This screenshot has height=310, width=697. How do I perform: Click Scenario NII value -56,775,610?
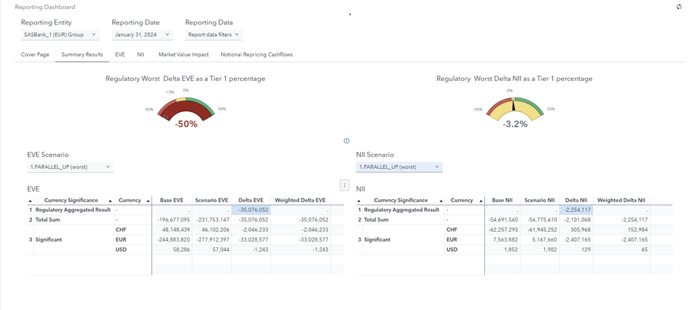pyautogui.click(x=542, y=219)
